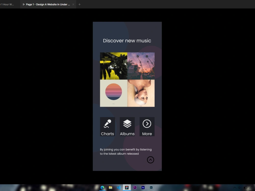
Task: Open Visual Studio Code from the taskbar
Action: coord(119,188)
